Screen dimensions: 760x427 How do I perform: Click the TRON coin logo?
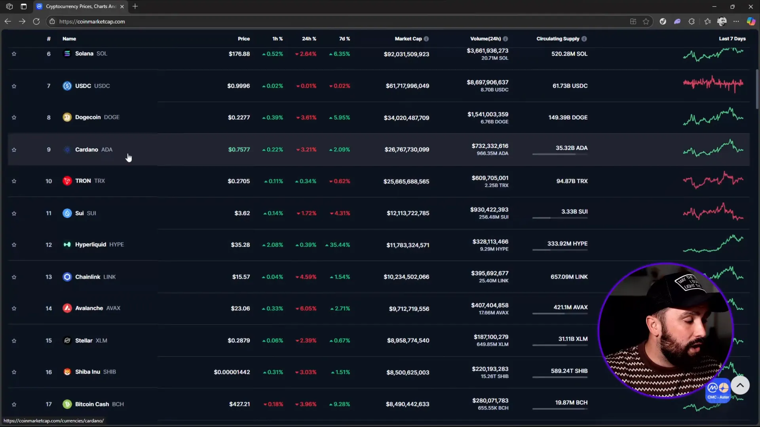67,181
